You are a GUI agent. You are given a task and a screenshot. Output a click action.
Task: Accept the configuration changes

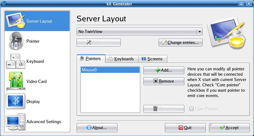[x=229, y=128]
